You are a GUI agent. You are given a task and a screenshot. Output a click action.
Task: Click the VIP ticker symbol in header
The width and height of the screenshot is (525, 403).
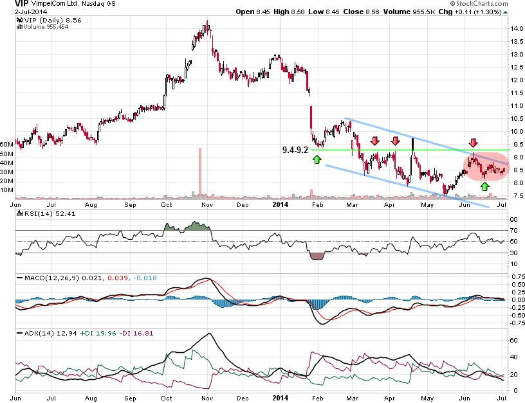[21, 4]
